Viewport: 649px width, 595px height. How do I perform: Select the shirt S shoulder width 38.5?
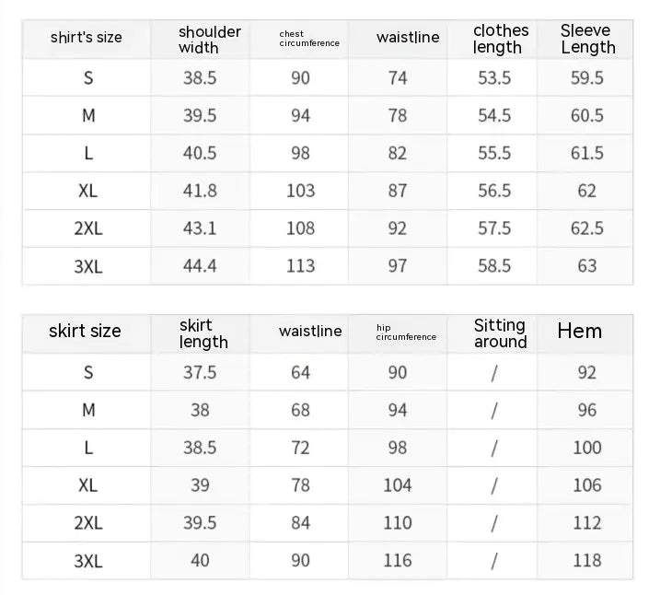[200, 78]
